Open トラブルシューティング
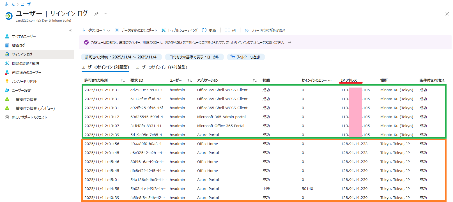Screen dimensions: 453x202 tap(180, 30)
